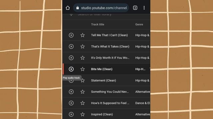Screen dimensions: 213x119
Task: Star It's Only Worth It If You Wo...
Action: click(x=83, y=58)
